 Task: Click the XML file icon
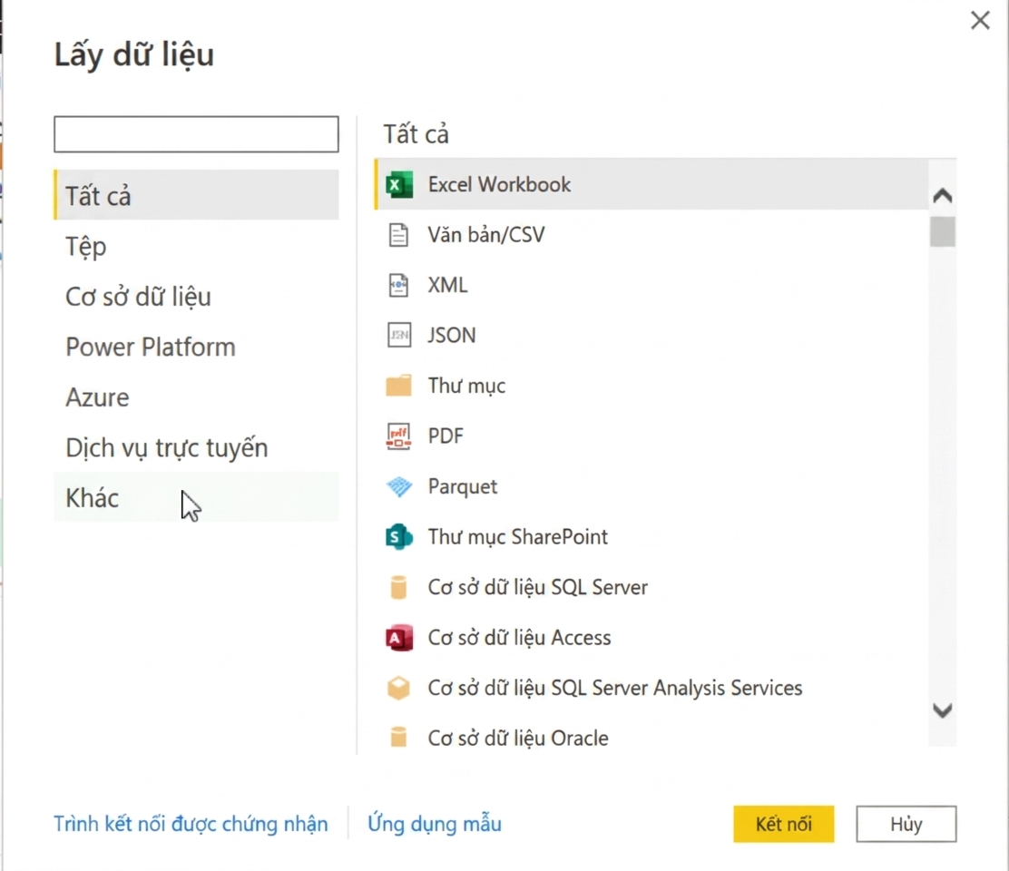coord(399,286)
